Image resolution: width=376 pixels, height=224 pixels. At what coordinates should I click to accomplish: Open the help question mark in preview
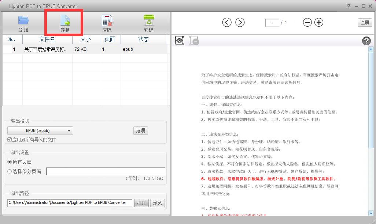[x=366, y=41]
